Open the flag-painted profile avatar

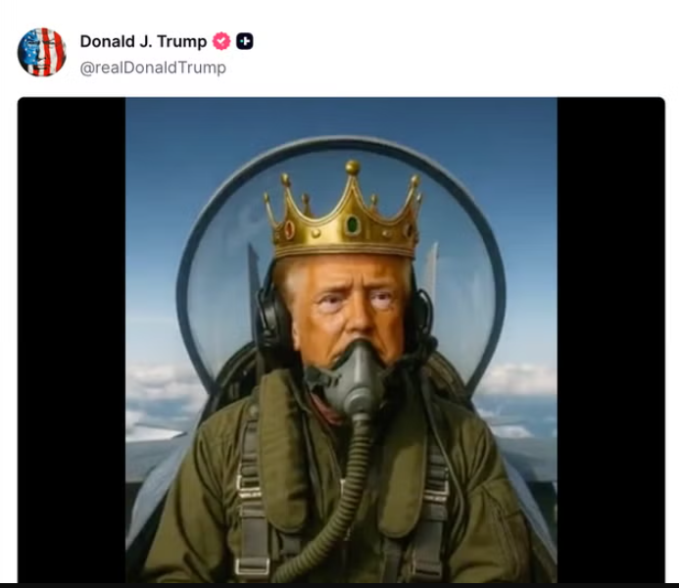click(41, 52)
